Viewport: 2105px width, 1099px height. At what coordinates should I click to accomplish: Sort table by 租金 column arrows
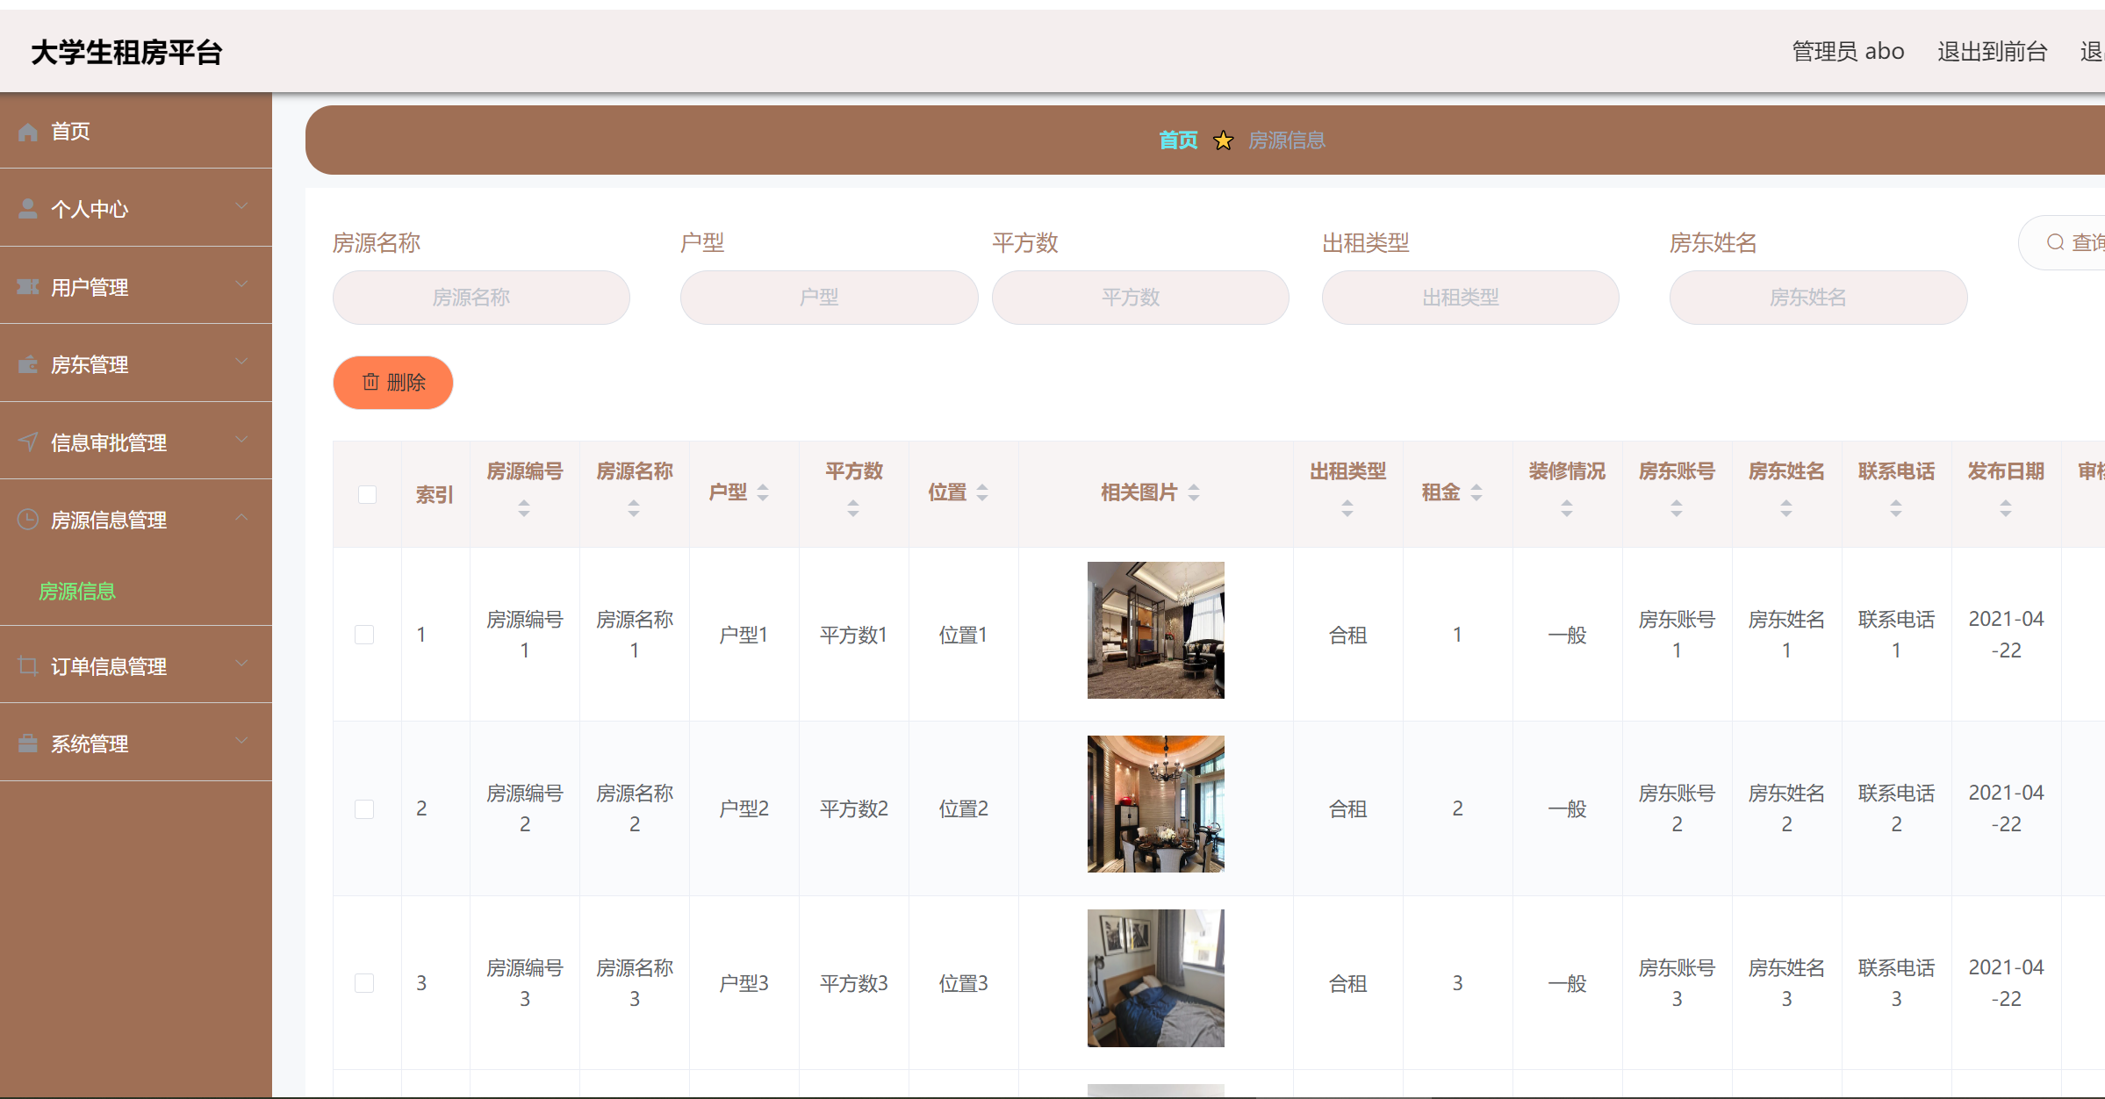[1476, 492]
